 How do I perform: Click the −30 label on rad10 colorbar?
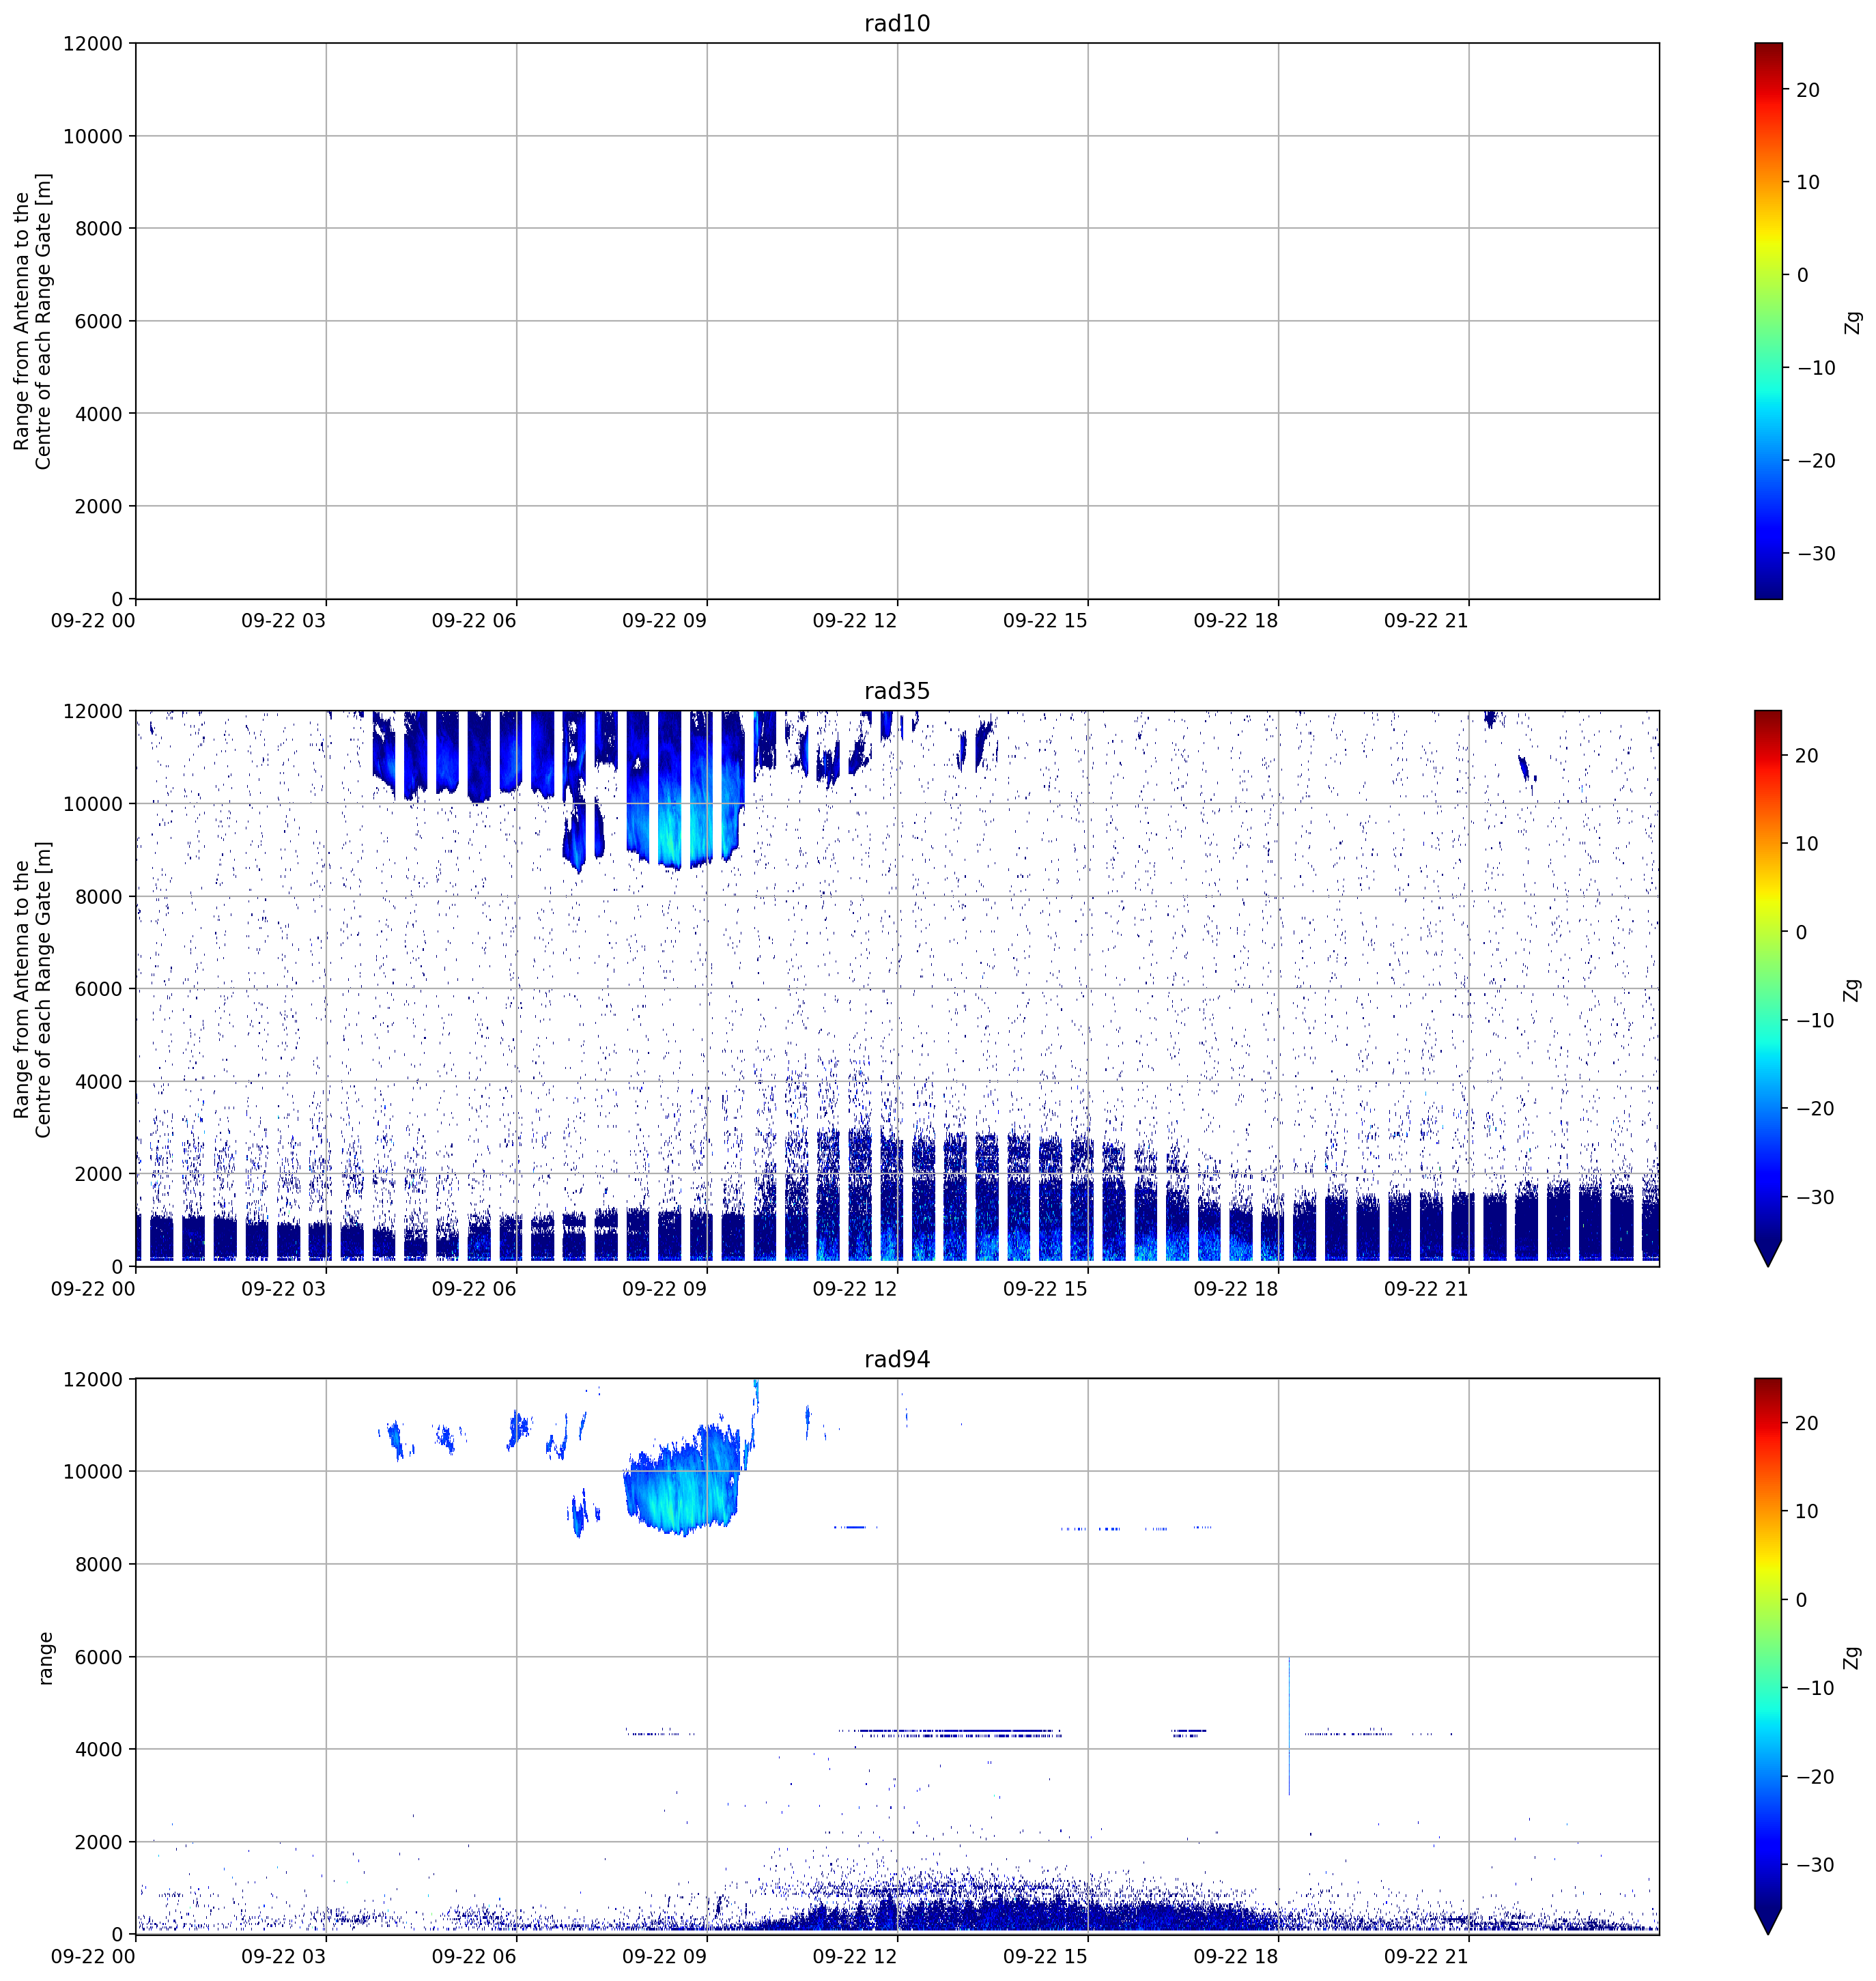(x=1816, y=553)
